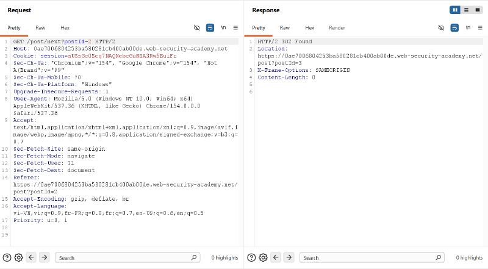
Task: Click the Content-Length: 0 line
Action: tap(286, 77)
